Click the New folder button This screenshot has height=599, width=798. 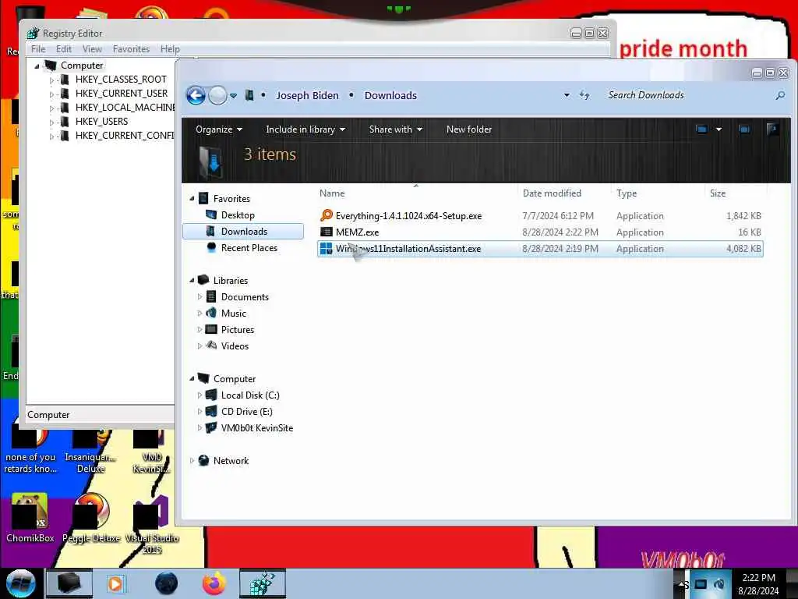point(469,129)
